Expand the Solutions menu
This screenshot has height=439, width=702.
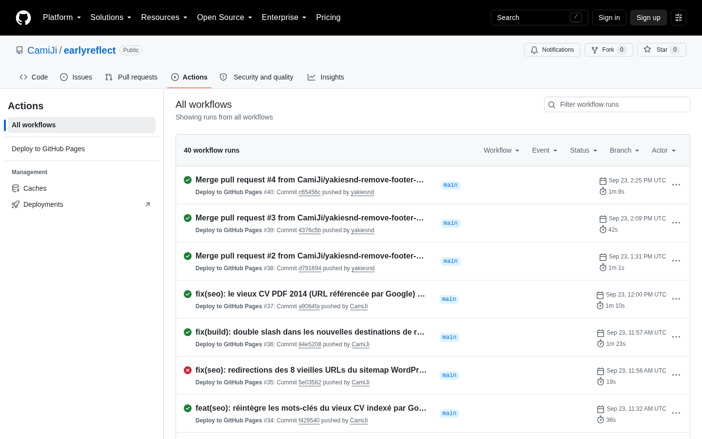pyautogui.click(x=111, y=18)
